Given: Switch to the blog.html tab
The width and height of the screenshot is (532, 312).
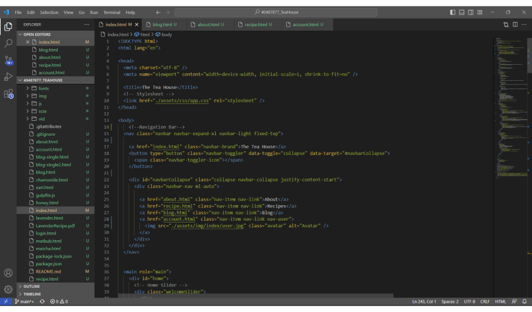Looking at the screenshot, I should 164,24.
